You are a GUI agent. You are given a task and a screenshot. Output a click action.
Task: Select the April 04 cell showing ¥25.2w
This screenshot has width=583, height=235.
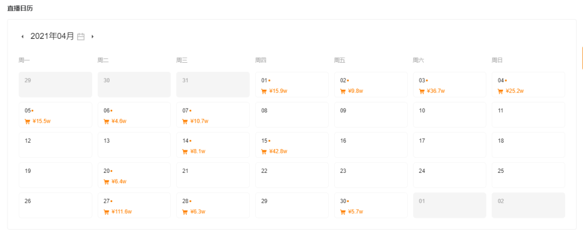(528, 85)
